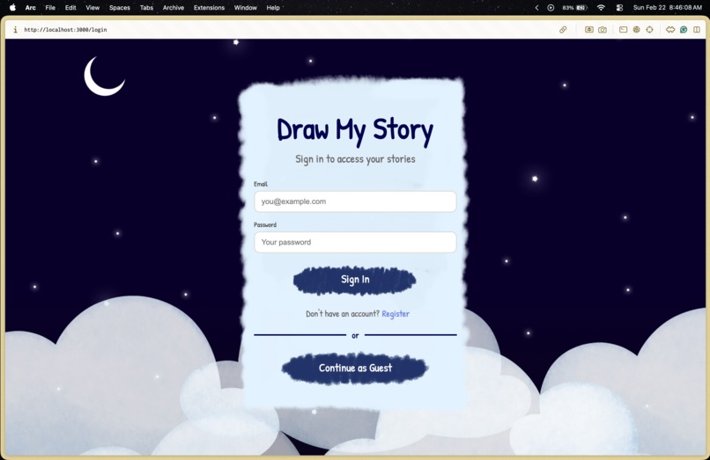
Task: Click "Don't have an account?" text
Action: [343, 313]
